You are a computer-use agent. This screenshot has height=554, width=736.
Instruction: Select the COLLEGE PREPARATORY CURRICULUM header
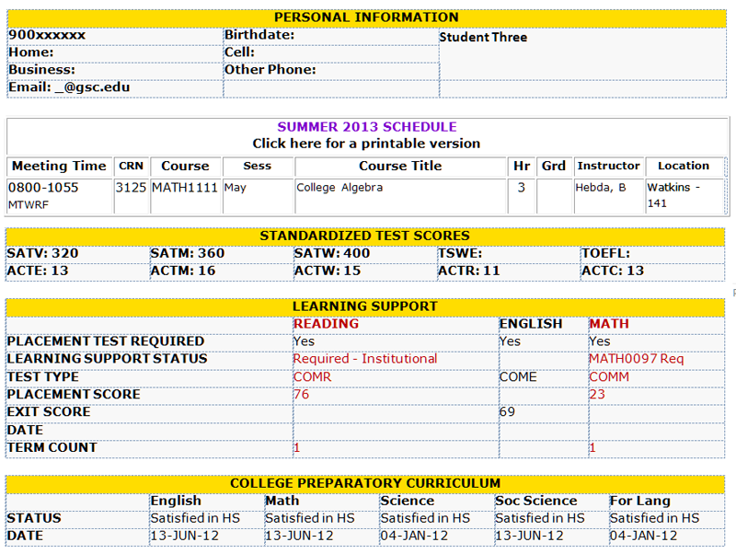click(x=367, y=483)
